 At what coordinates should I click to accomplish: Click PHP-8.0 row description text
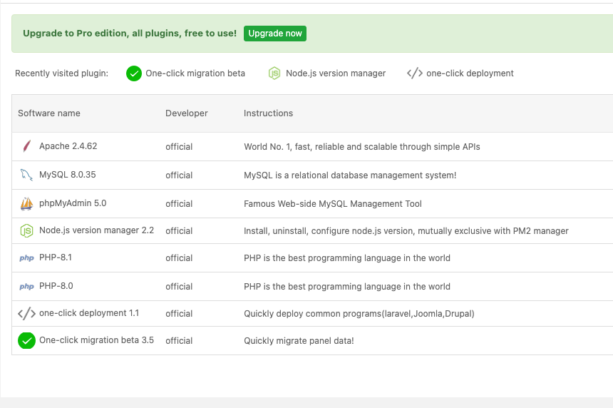coord(347,287)
